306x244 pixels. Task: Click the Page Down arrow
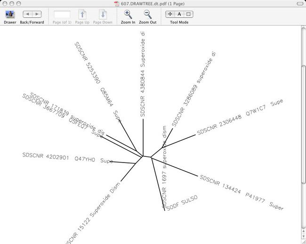click(102, 15)
